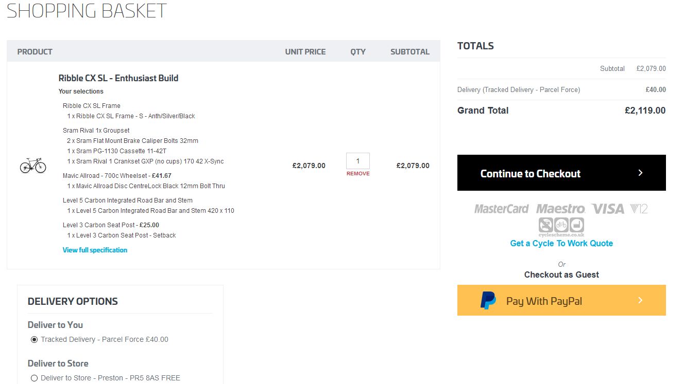View full specification of the bike

click(x=95, y=250)
